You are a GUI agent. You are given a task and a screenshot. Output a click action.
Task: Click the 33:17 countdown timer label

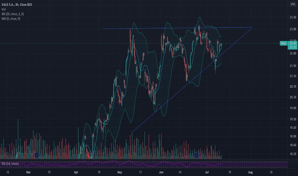pos(293,47)
